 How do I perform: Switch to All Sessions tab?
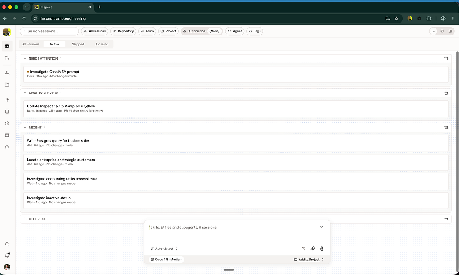click(31, 44)
